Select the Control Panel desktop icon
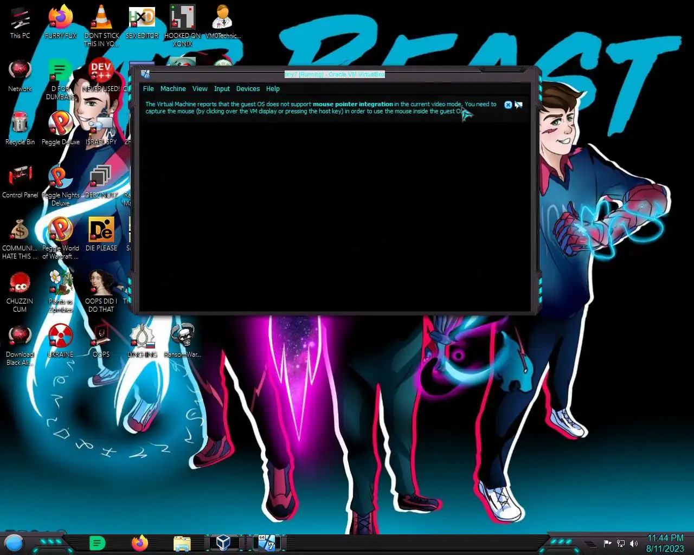This screenshot has width=694, height=555. click(x=20, y=182)
